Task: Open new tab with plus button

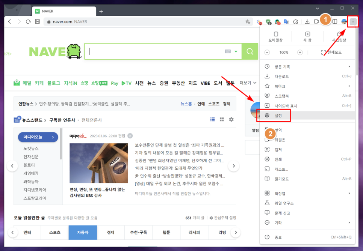Action: tap(101, 11)
